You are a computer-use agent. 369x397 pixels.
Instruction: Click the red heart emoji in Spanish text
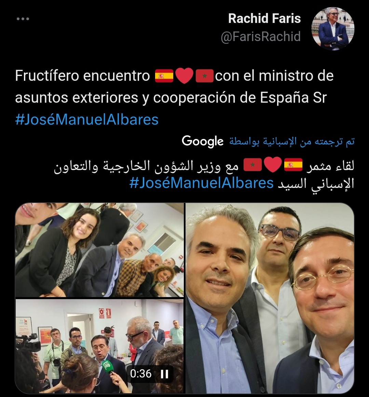184,76
